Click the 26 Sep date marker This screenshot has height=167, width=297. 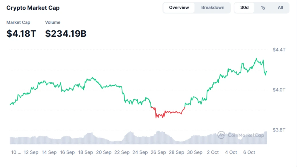[158, 152]
